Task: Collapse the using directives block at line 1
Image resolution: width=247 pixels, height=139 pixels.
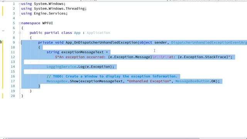Action: tap(20, 3)
